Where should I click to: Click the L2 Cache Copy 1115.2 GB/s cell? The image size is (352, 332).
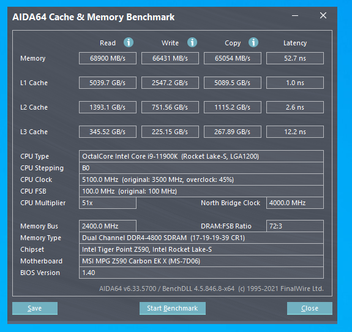point(233,107)
